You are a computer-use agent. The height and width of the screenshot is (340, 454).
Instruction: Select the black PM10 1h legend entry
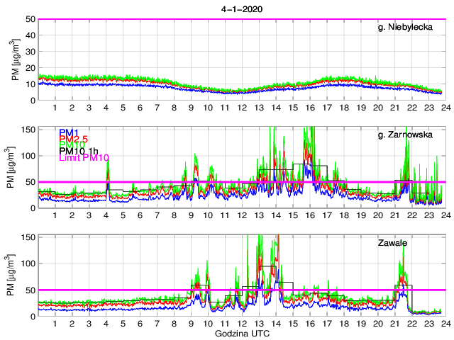point(79,151)
